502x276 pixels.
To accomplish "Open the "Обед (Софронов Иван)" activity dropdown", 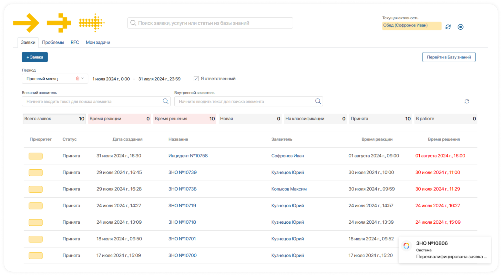I will pyautogui.click(x=411, y=26).
